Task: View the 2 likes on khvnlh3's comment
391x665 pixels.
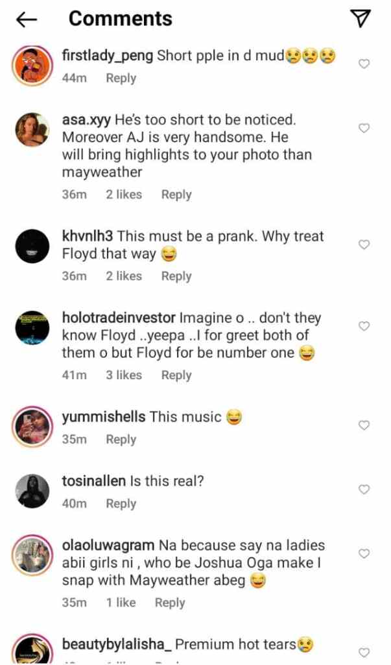Action: [x=124, y=276]
